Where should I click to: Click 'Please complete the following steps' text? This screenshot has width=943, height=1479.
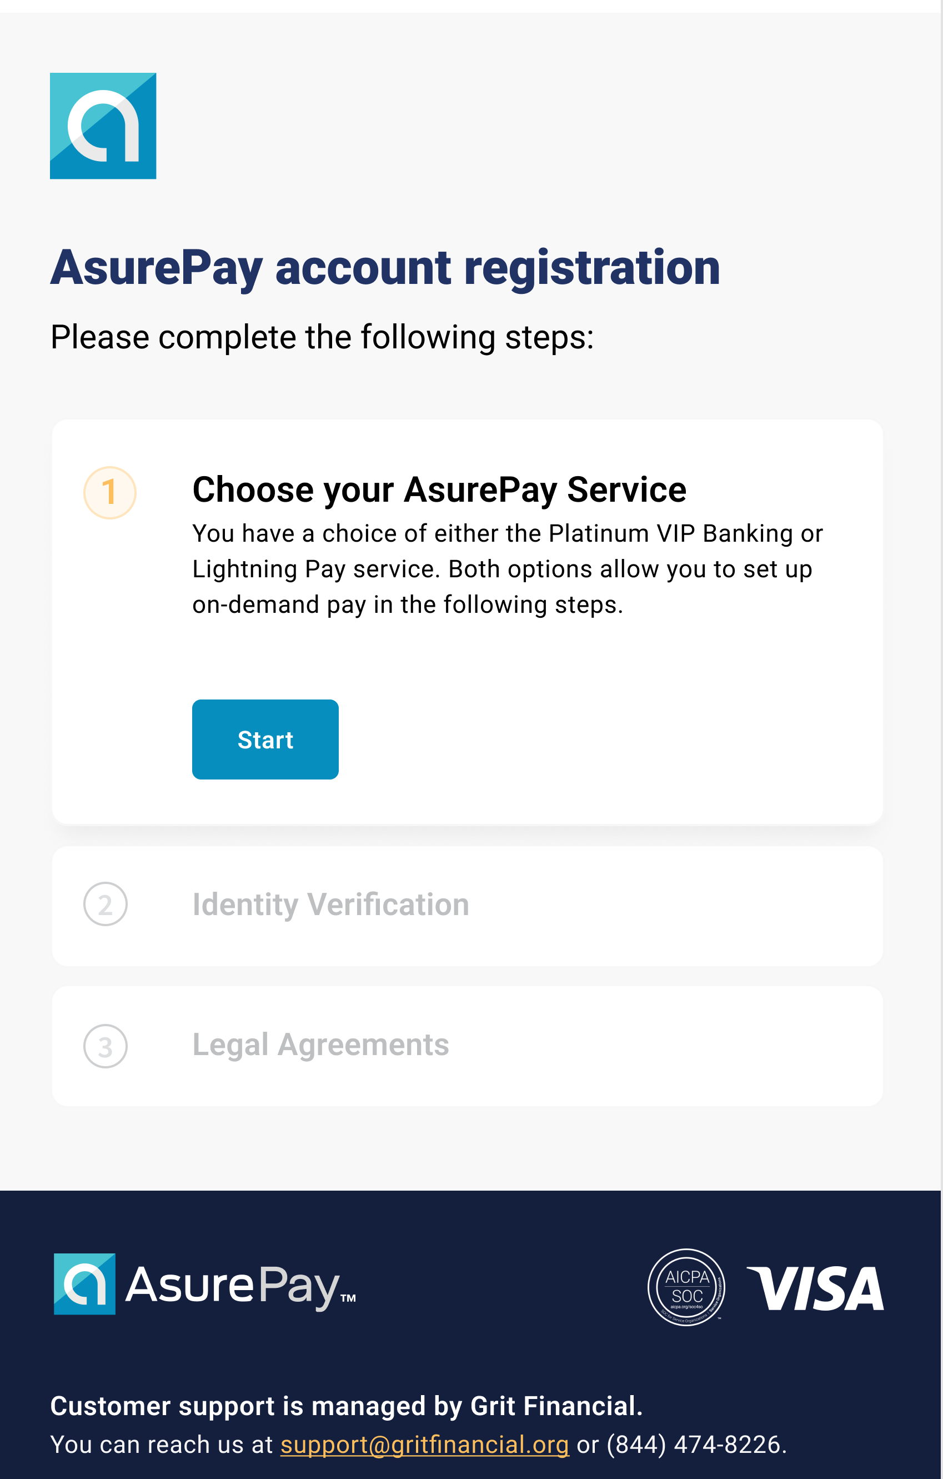tap(322, 337)
